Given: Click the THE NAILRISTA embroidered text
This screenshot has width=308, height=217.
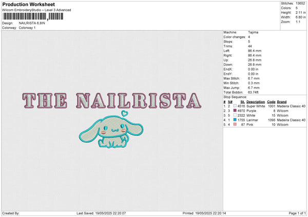Looking at the screenshot, I should point(112,101).
